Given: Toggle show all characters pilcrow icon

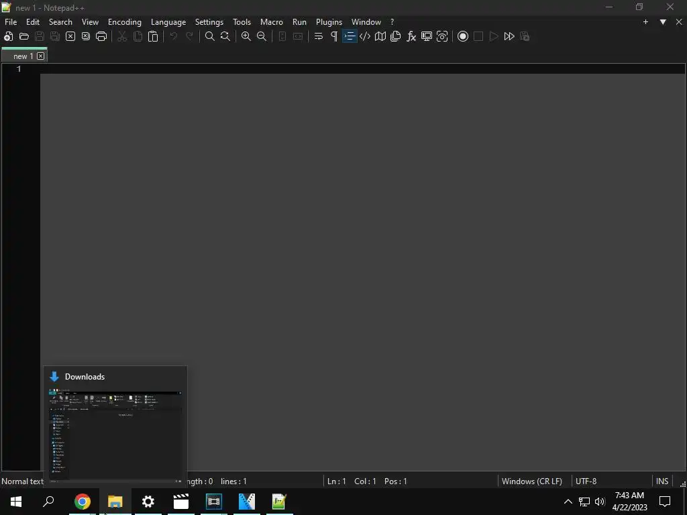Looking at the screenshot, I should [x=334, y=36].
